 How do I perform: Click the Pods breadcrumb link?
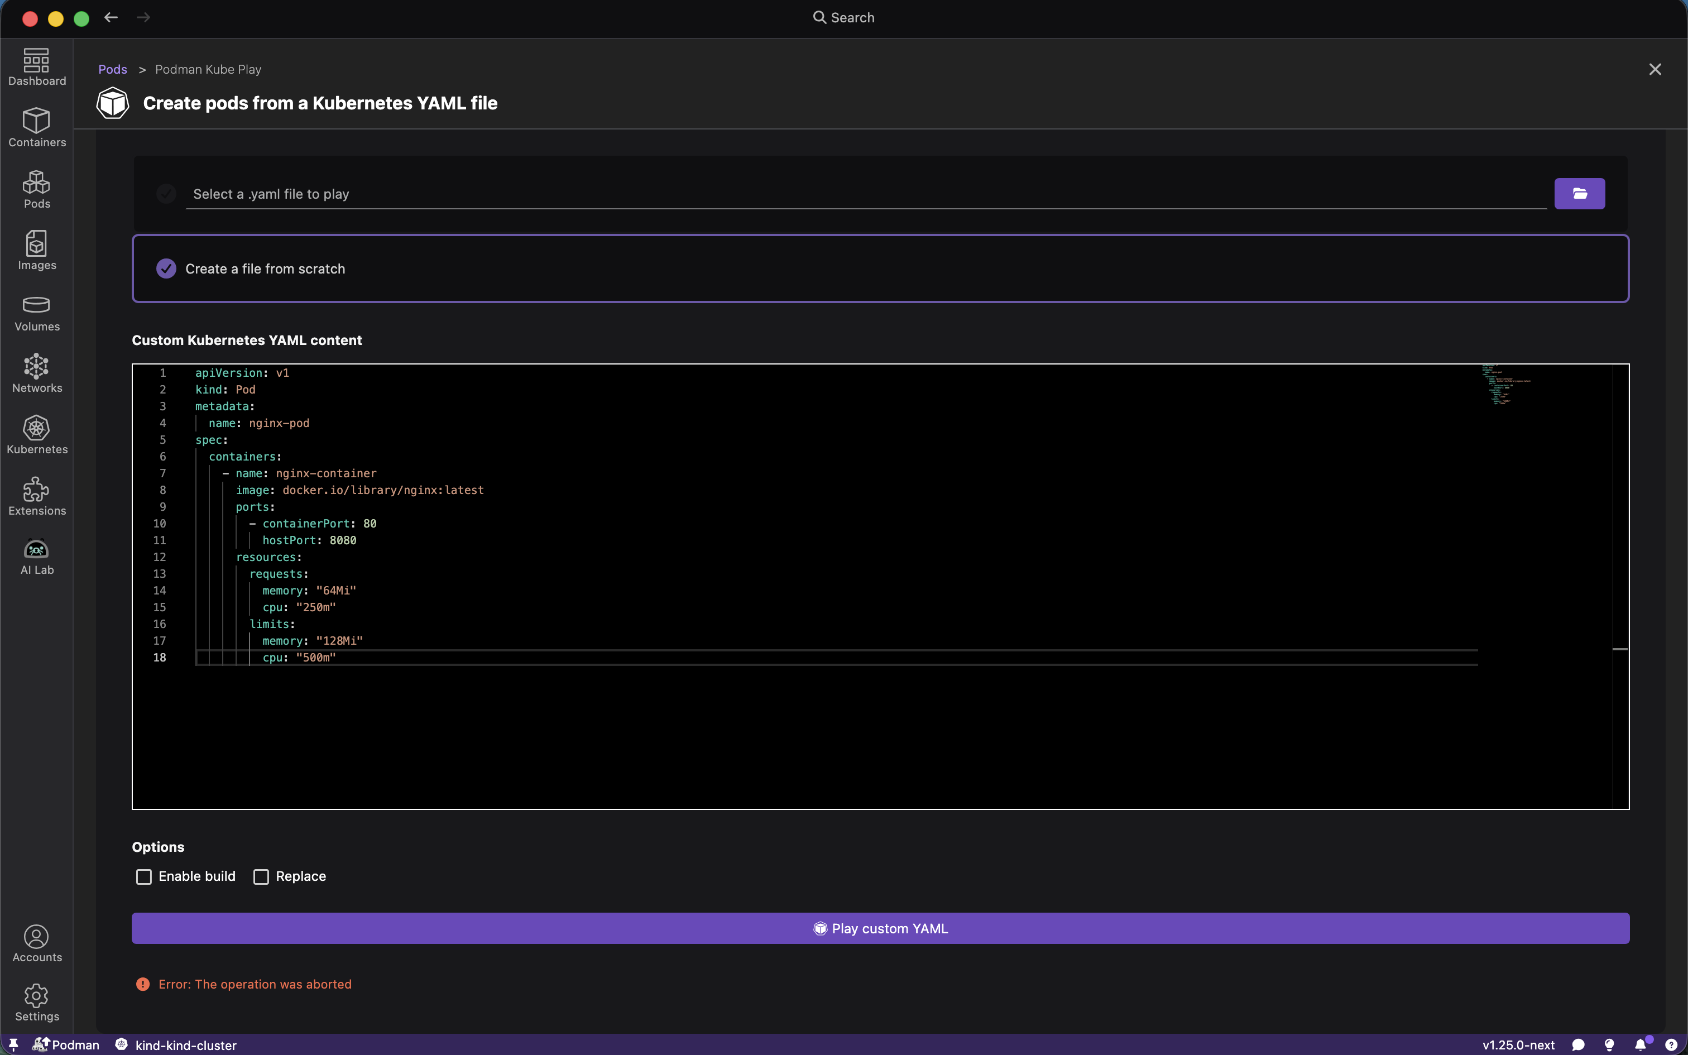[112, 69]
